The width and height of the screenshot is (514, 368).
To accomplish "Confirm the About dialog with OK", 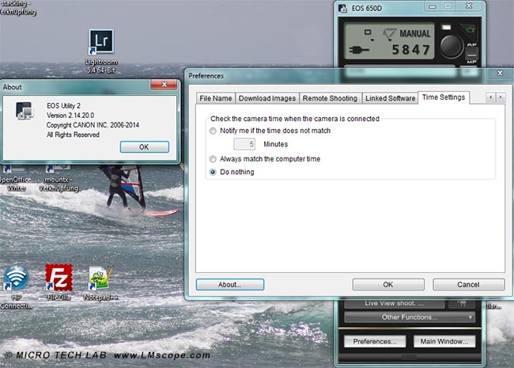I will coord(144,147).
